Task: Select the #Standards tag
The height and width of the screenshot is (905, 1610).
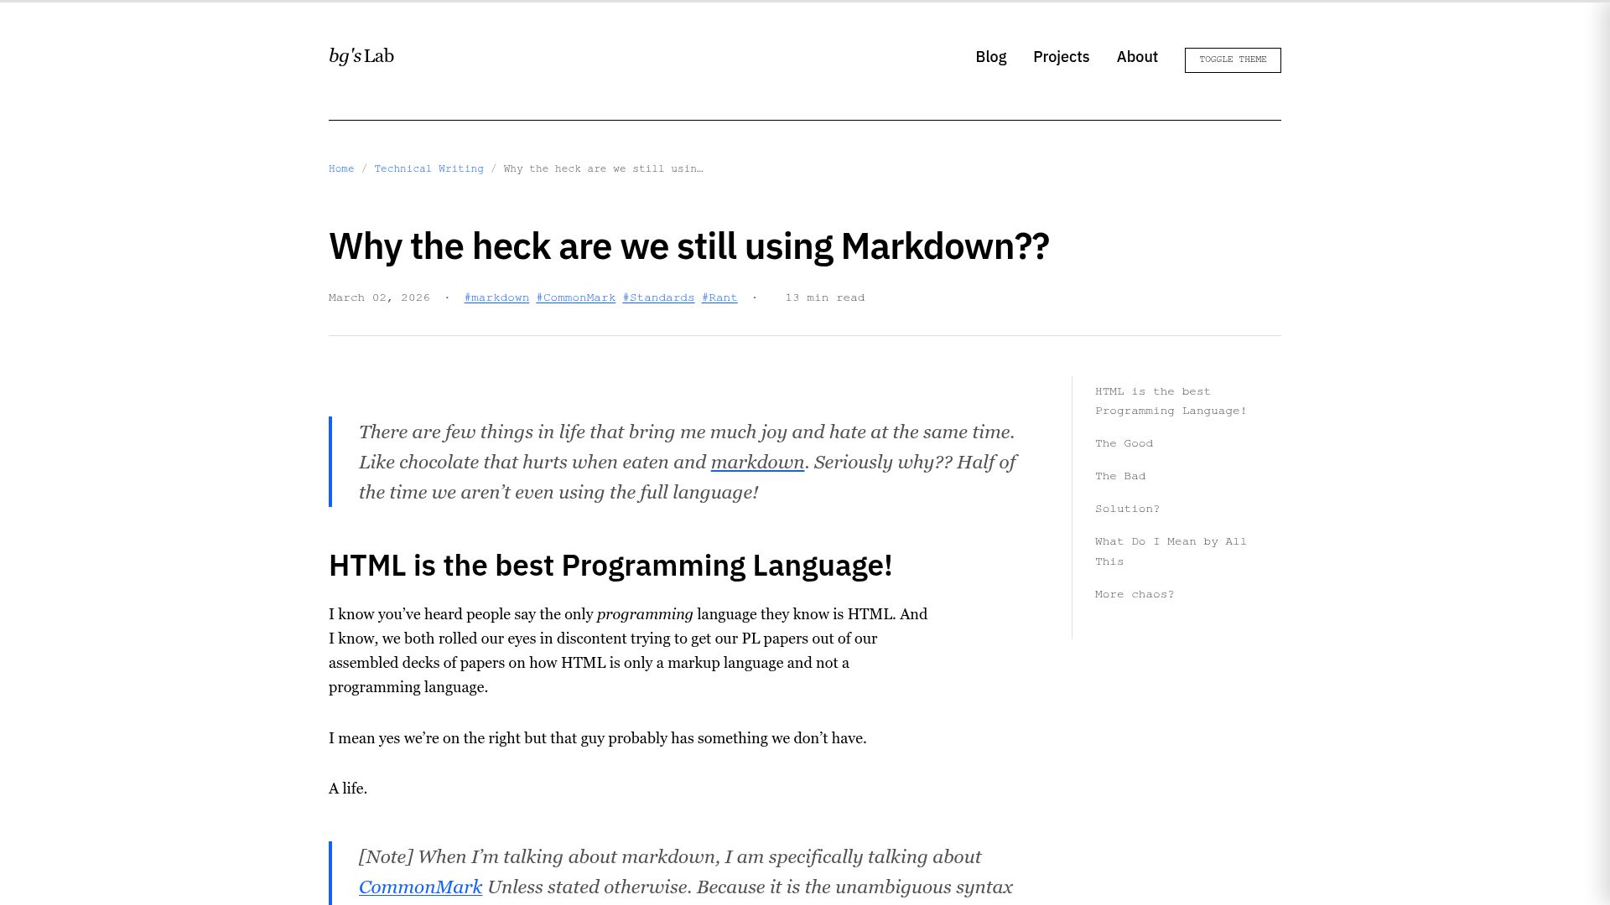Action: click(x=658, y=297)
